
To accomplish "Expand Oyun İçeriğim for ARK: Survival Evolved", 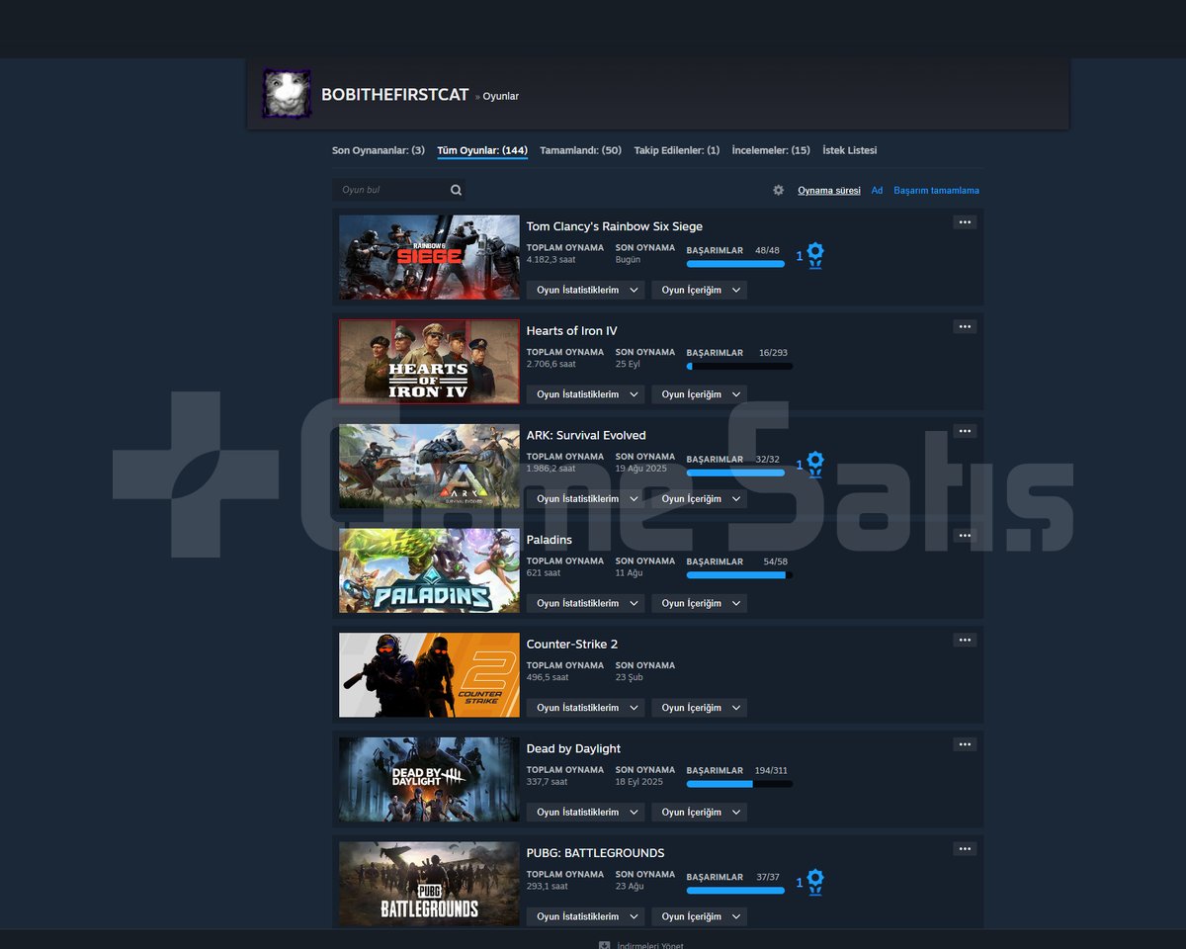I will (699, 499).
